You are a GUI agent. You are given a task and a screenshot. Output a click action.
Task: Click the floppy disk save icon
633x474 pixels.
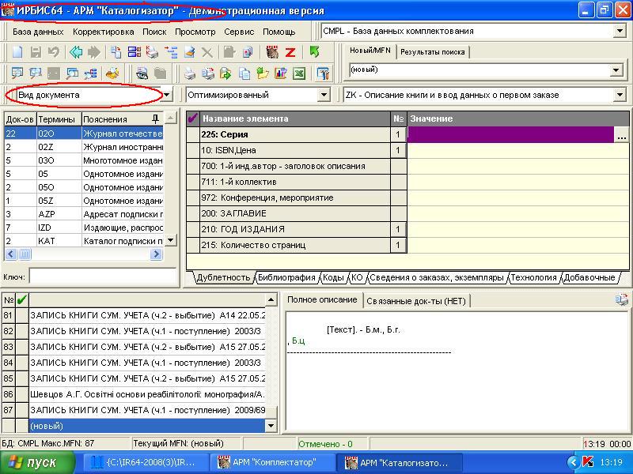pos(36,52)
